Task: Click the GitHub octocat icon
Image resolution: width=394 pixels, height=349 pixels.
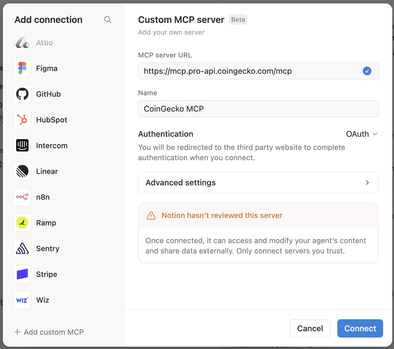Action: [x=22, y=94]
